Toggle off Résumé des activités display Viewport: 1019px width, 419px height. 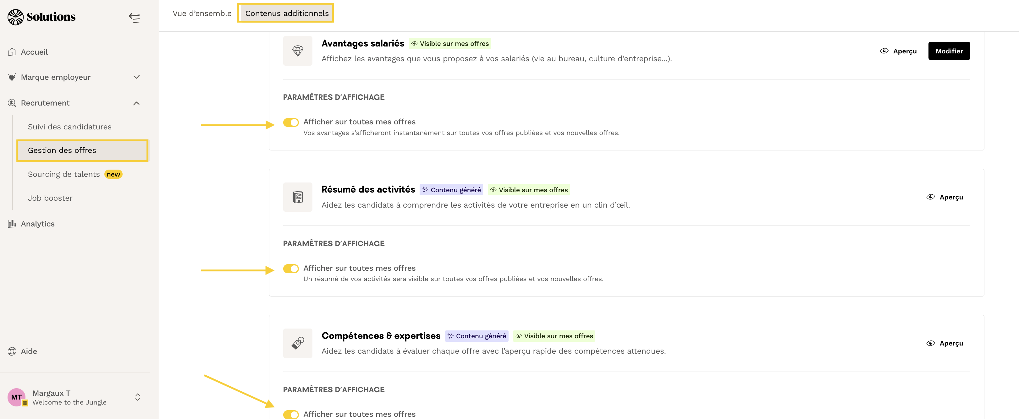click(291, 269)
